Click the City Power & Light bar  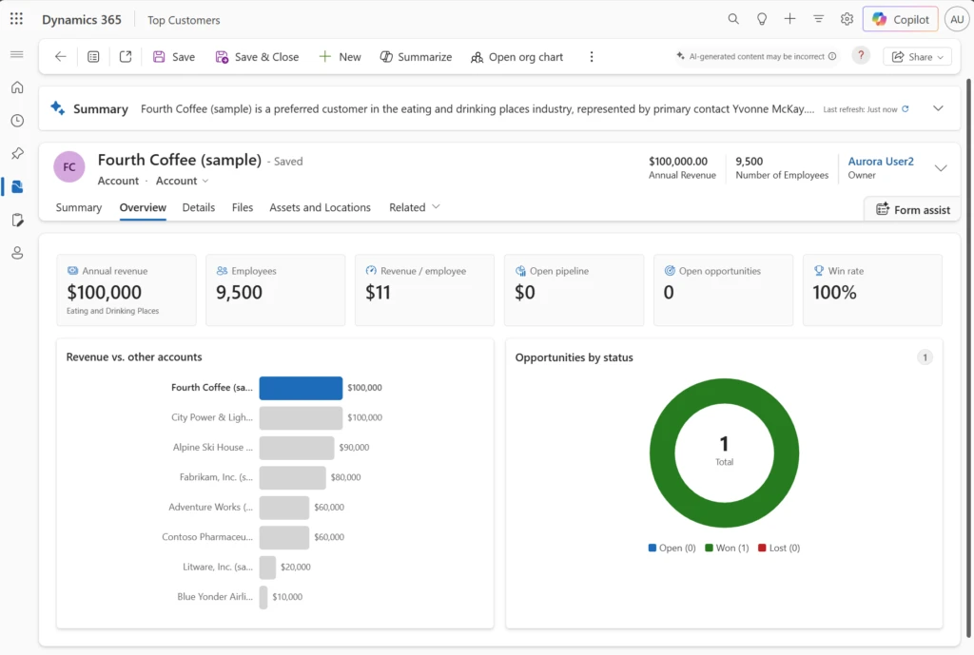[301, 417]
